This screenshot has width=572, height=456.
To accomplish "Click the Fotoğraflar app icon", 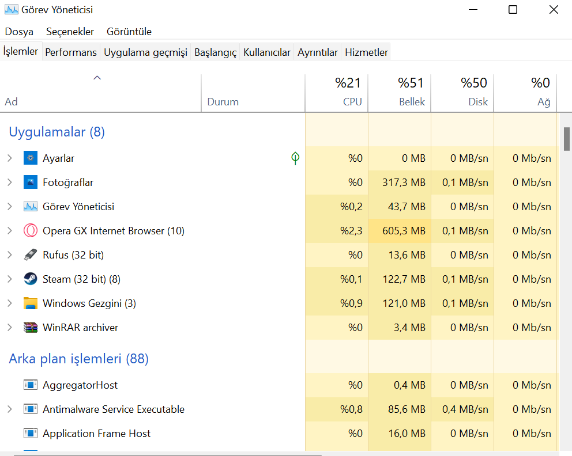I will pos(30,183).
